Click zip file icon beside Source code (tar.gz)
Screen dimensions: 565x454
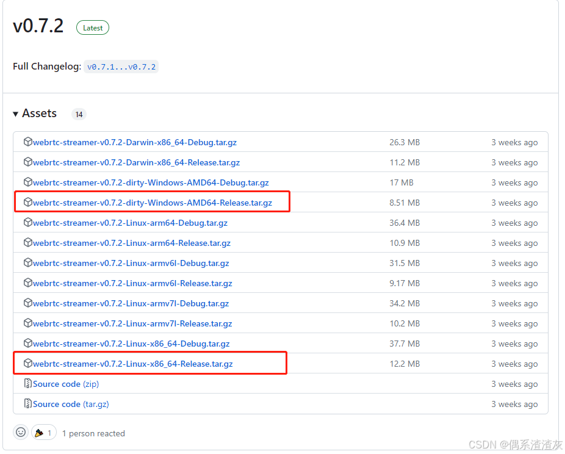tap(28, 403)
